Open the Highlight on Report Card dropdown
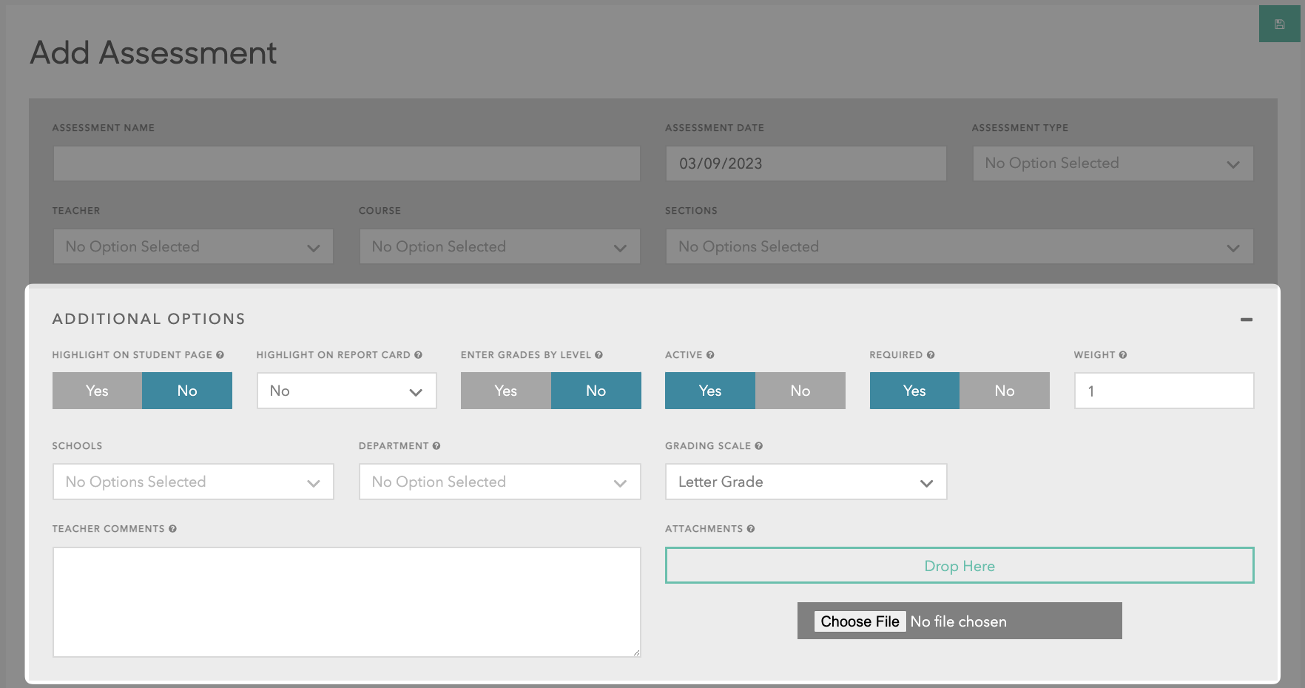1305x688 pixels. (x=346, y=391)
